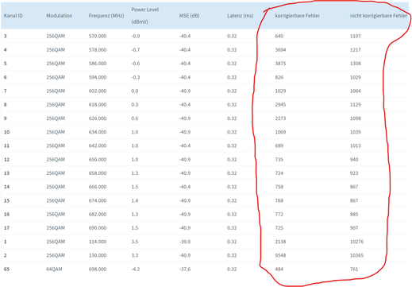This screenshot has height=287, width=412.
Task: Select frequency cell '130.000'
Action: point(98,255)
